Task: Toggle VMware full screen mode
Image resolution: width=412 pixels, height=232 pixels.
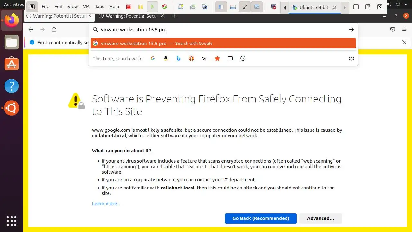Action: pyautogui.click(x=245, y=7)
